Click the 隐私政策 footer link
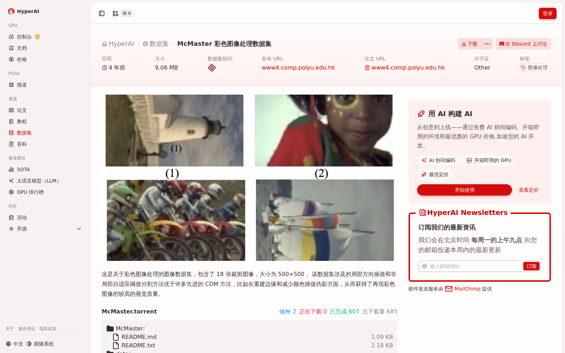Viewport: 565px width, 353px height. pyautogui.click(x=48, y=329)
